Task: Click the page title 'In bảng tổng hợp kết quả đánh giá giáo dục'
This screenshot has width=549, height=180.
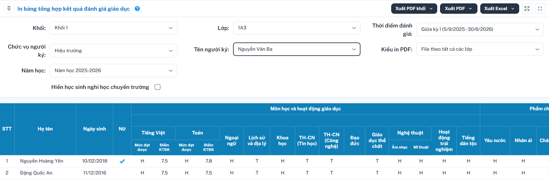Action: [73, 9]
